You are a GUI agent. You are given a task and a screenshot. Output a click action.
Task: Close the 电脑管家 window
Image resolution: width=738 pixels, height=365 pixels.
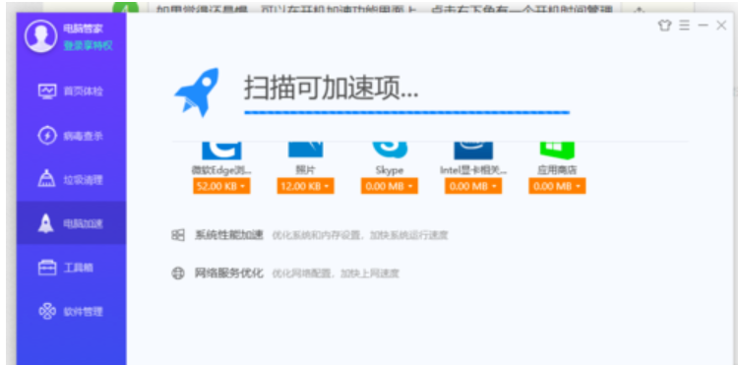coord(721,26)
